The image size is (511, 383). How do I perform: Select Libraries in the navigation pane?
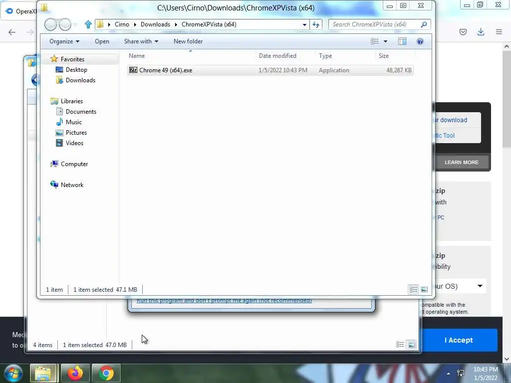(x=72, y=101)
